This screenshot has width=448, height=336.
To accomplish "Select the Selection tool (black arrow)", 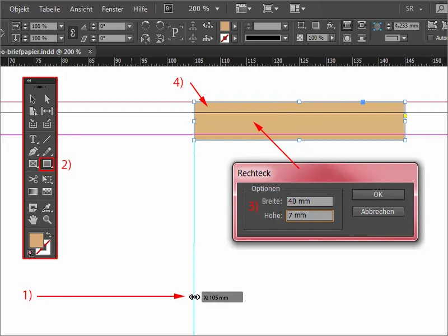I will (x=33, y=99).
